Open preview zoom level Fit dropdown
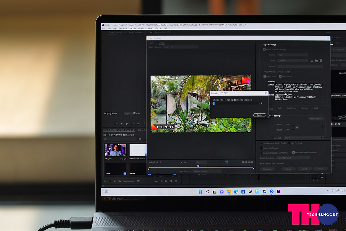The width and height of the screenshot is (346, 231). (x=201, y=162)
